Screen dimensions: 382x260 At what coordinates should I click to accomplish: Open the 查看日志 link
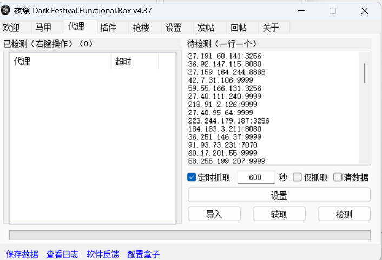[63, 254]
